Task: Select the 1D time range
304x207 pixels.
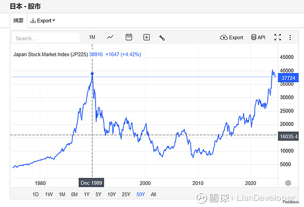Action: (x=36, y=194)
